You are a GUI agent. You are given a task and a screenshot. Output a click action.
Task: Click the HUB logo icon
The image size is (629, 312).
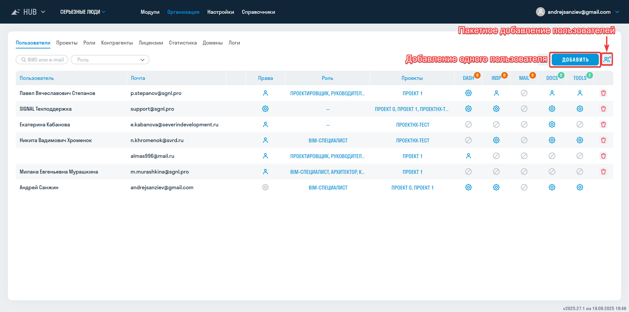tap(15, 12)
